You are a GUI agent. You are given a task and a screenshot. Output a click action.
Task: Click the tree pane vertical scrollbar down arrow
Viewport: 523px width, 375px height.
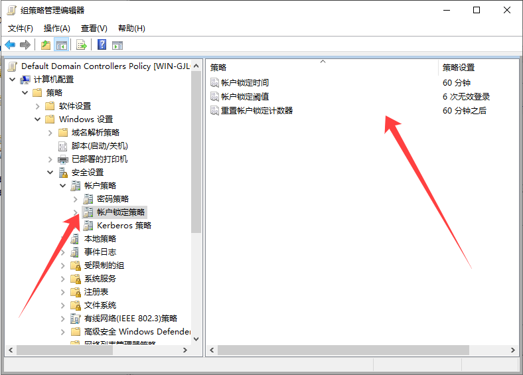pos(196,338)
